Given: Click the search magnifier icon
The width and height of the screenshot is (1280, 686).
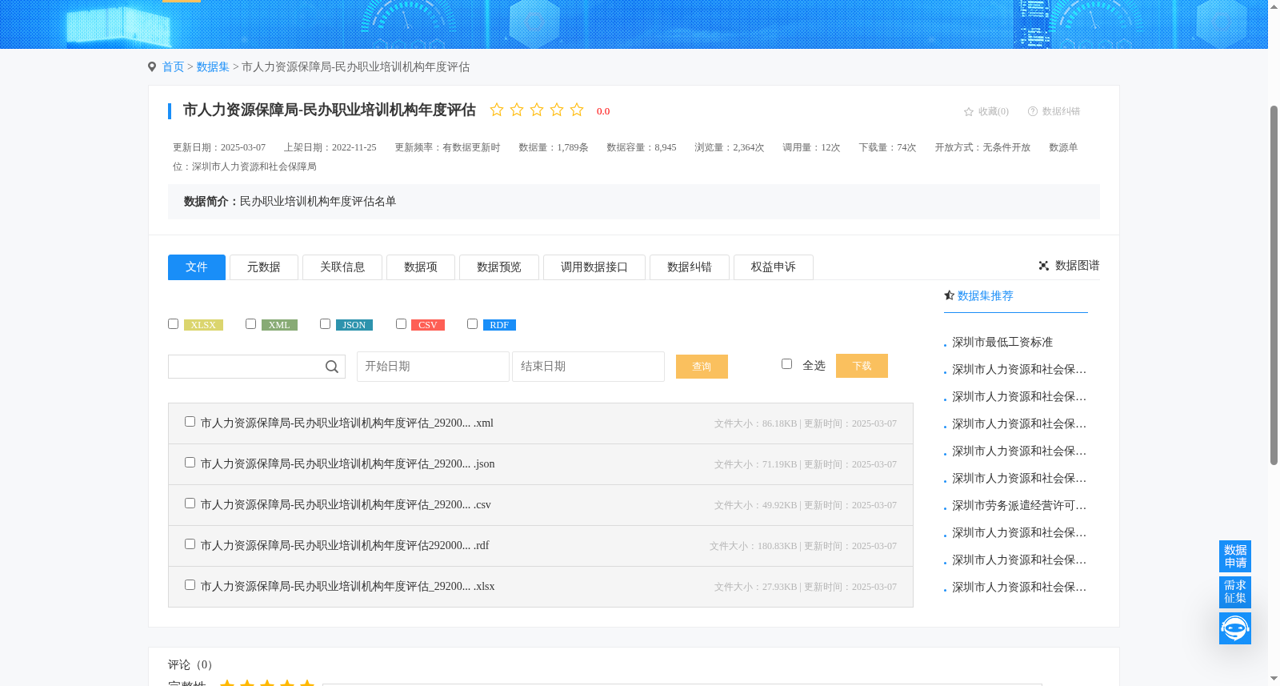Looking at the screenshot, I should click(x=332, y=367).
